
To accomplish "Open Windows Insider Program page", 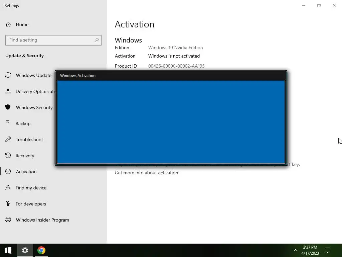I will coord(42,220).
